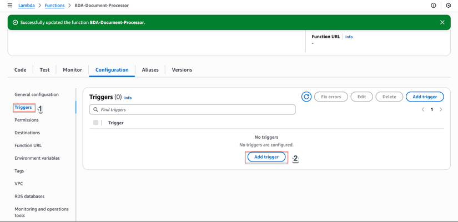Click the info circle icon in header
The height and width of the screenshot is (222, 458).
[434, 6]
